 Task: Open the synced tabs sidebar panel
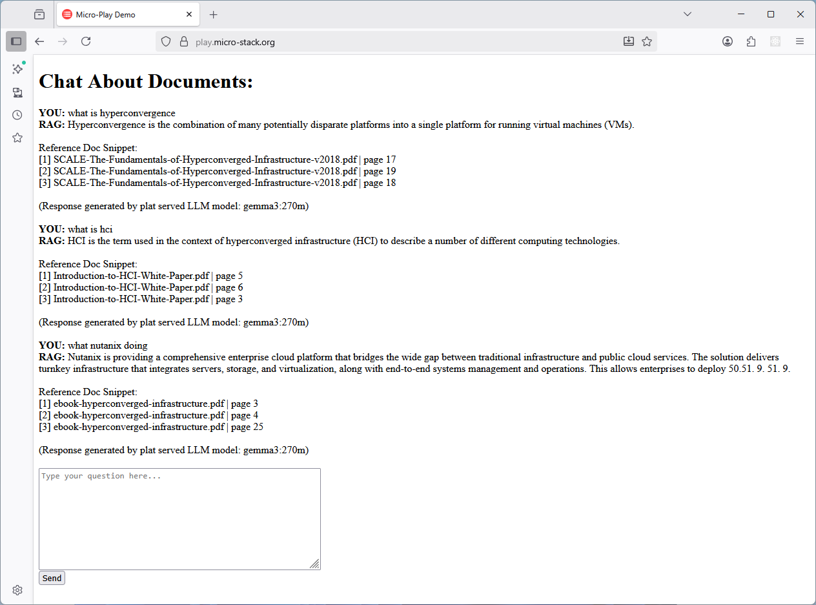click(17, 92)
